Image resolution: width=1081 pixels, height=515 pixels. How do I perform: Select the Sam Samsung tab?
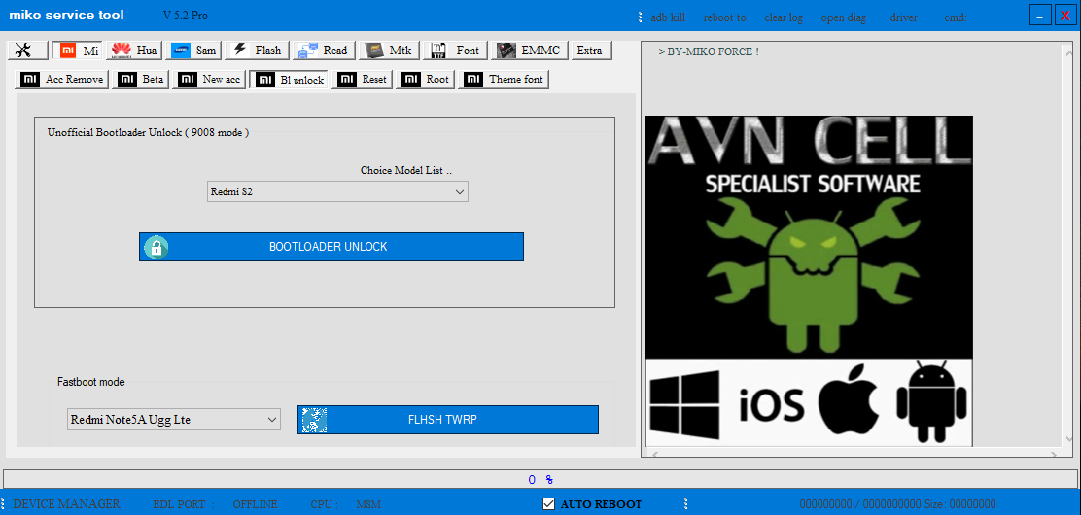point(193,51)
